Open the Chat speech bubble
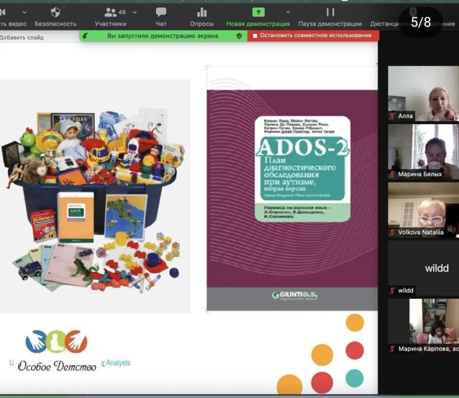459x398 pixels. 161,12
